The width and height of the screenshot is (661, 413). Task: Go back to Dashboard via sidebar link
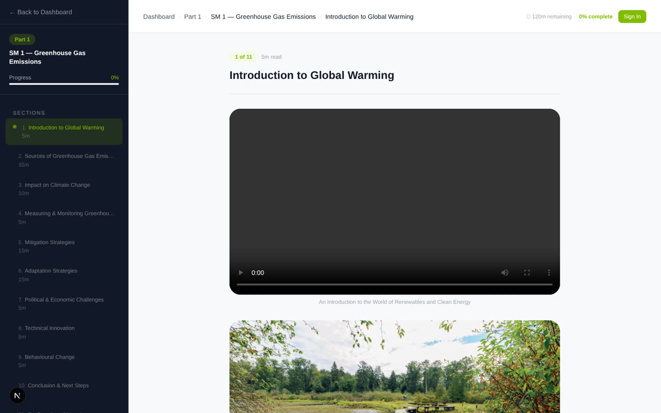click(x=41, y=12)
